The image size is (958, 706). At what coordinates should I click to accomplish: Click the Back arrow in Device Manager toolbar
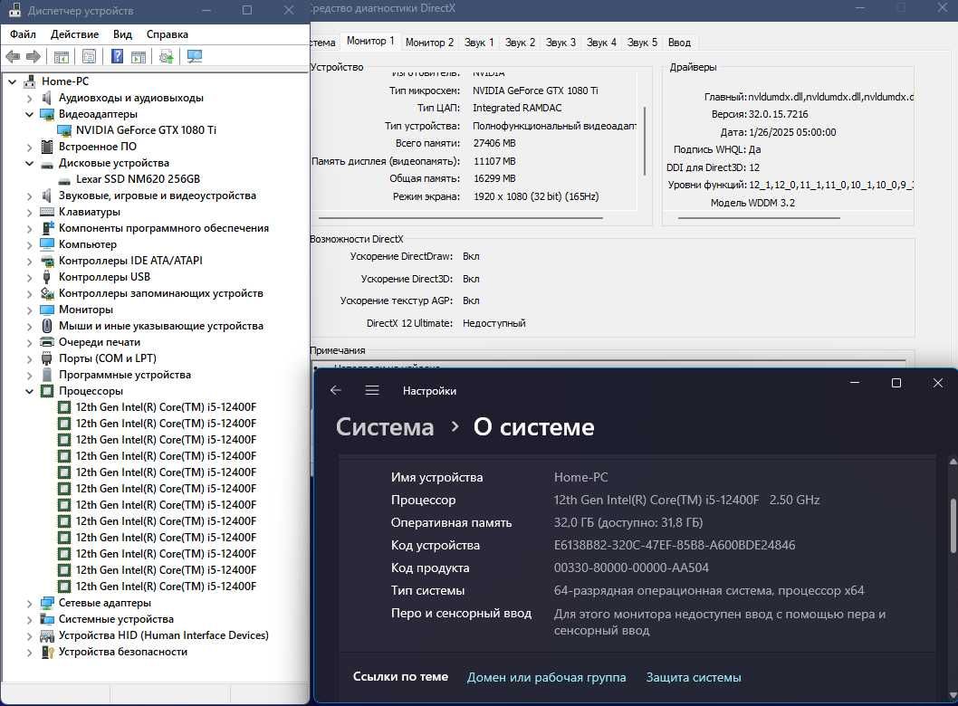click(x=13, y=57)
